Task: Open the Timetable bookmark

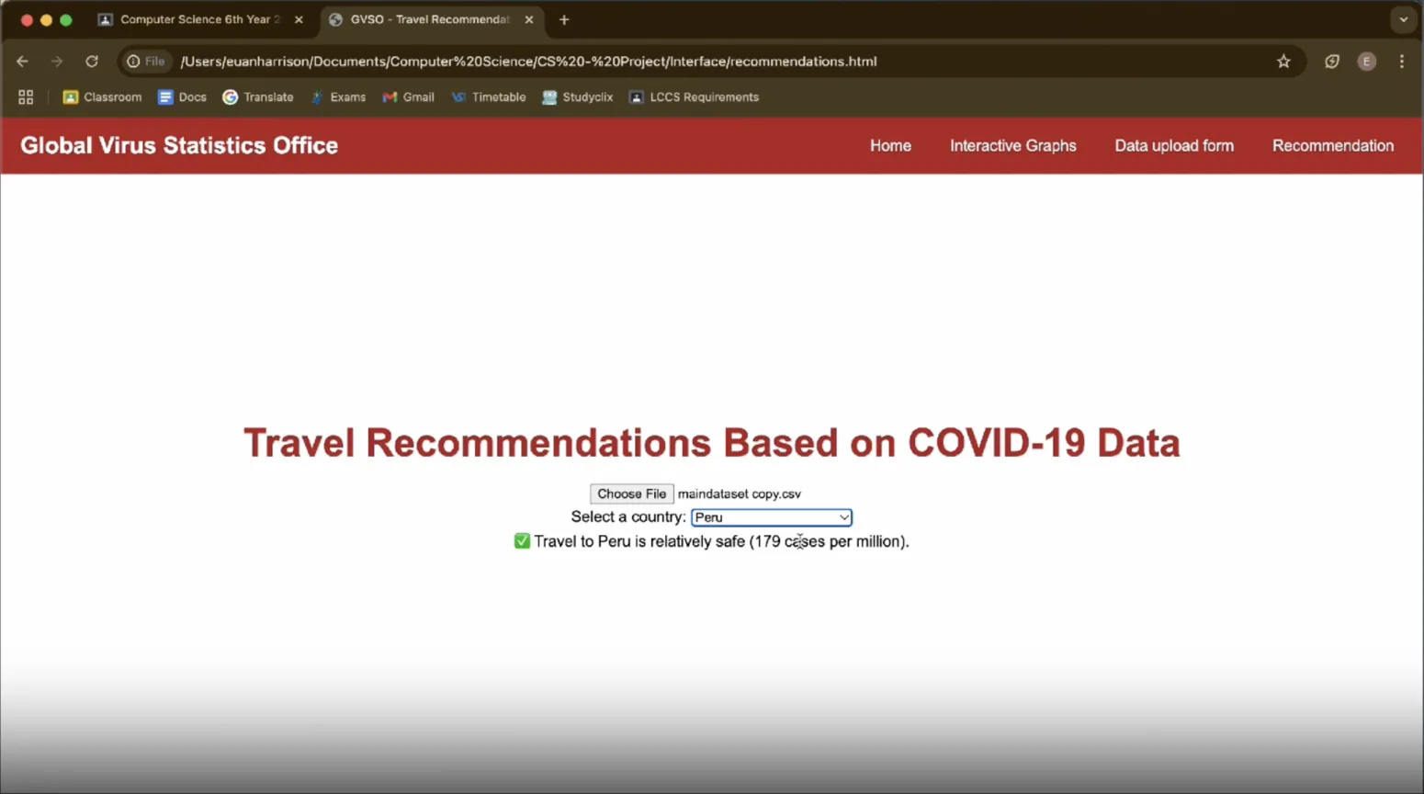Action: tap(489, 97)
